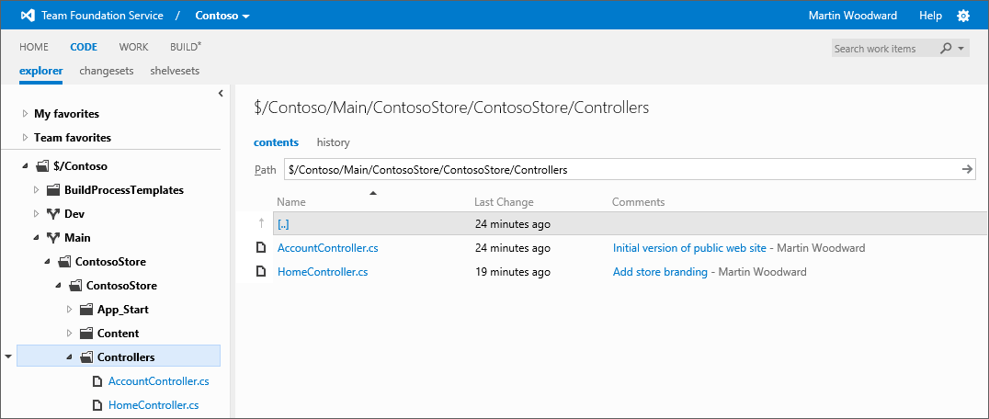Click file icon beside AccountController.cs in list
This screenshot has height=419, width=989.
click(260, 247)
